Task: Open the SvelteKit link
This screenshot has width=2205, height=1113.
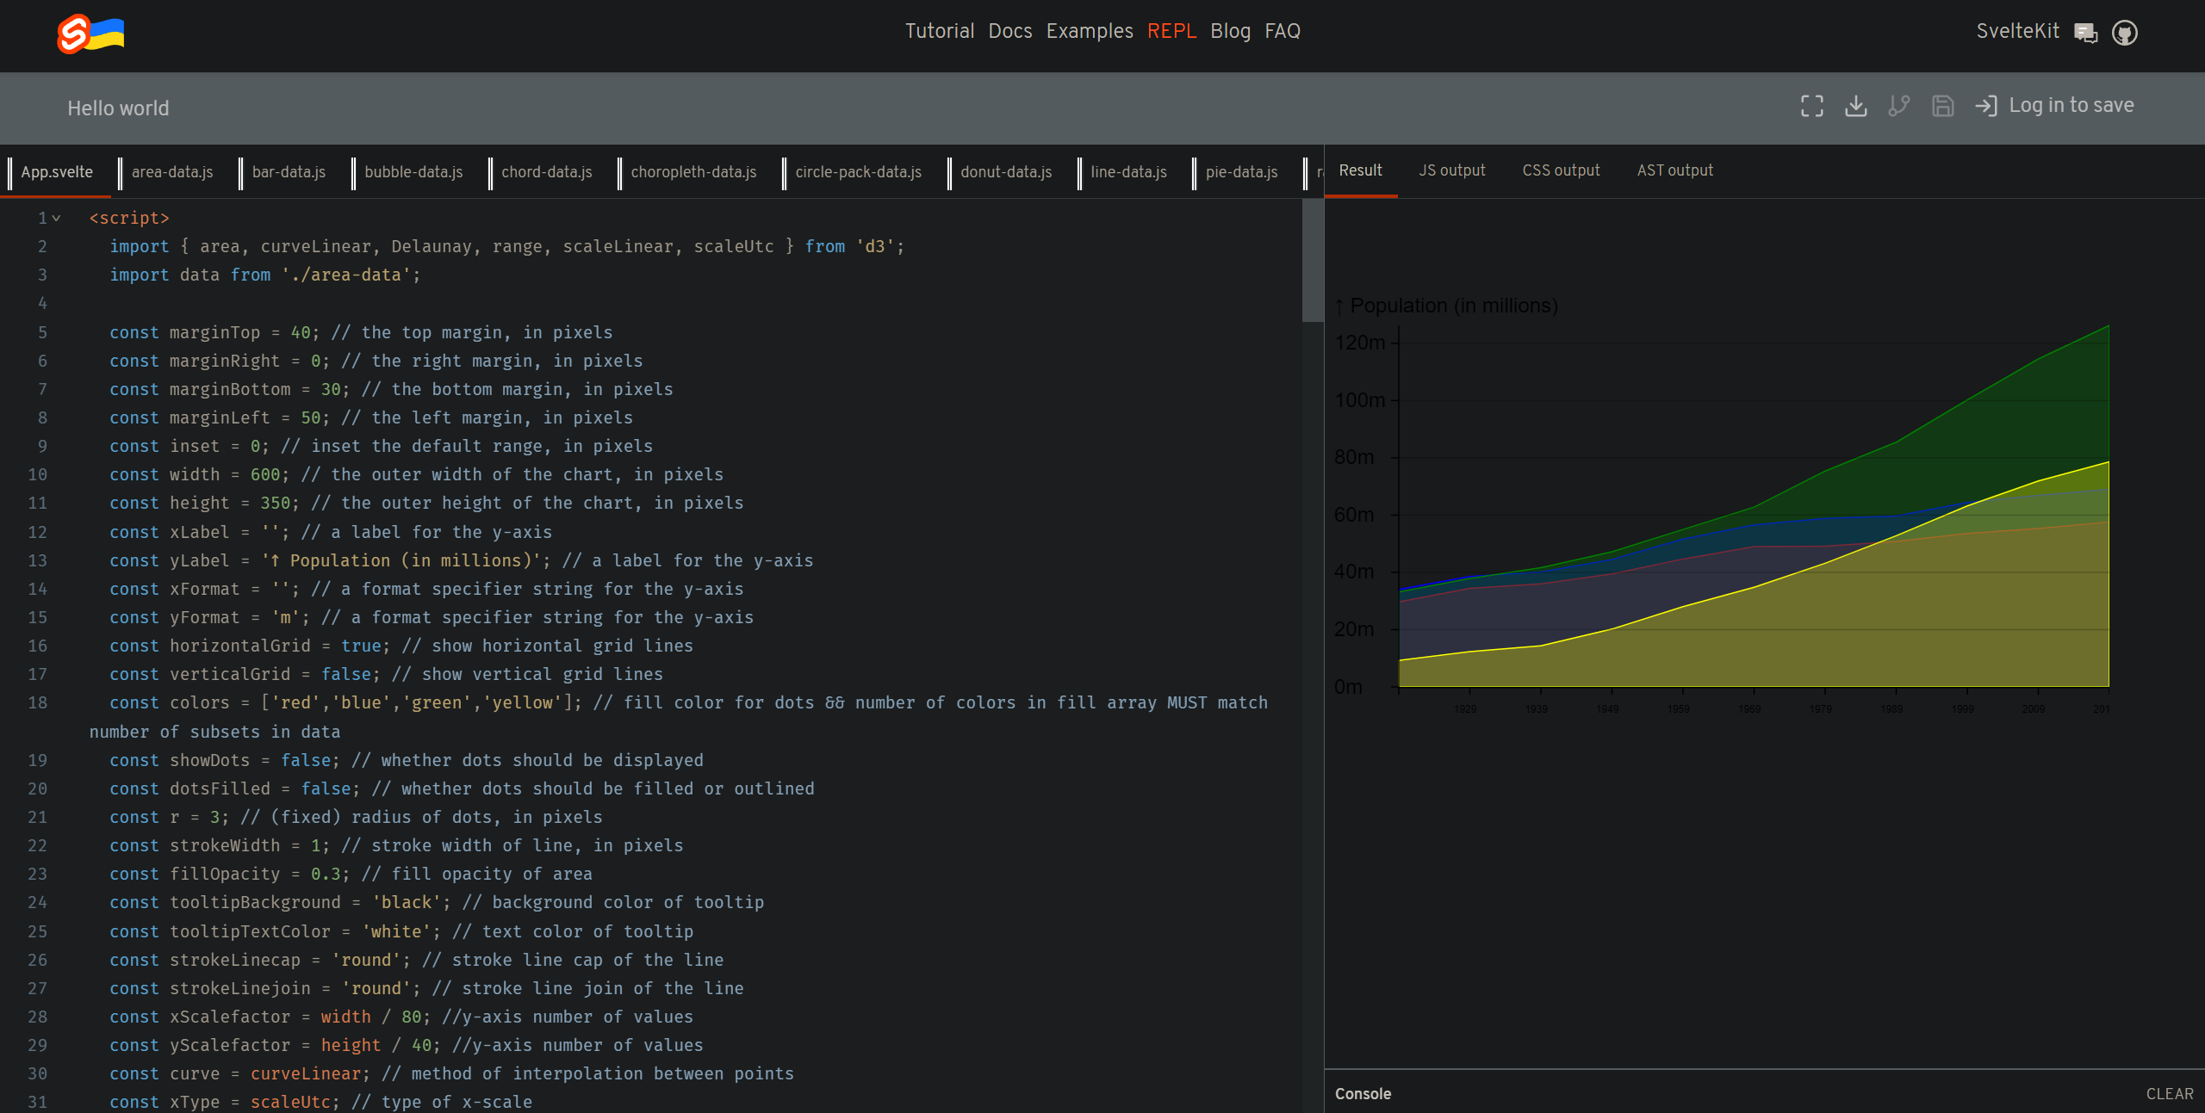Action: [2018, 31]
